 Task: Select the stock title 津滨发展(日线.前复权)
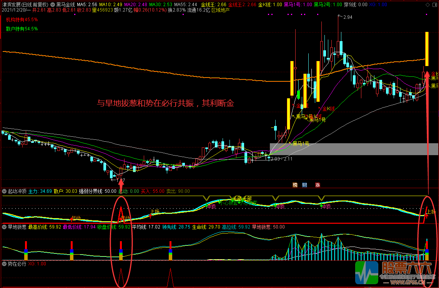tap(25, 5)
